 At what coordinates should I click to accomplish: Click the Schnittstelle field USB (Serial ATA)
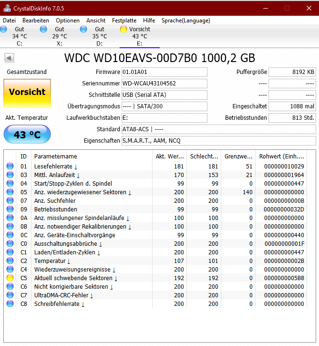click(165, 95)
